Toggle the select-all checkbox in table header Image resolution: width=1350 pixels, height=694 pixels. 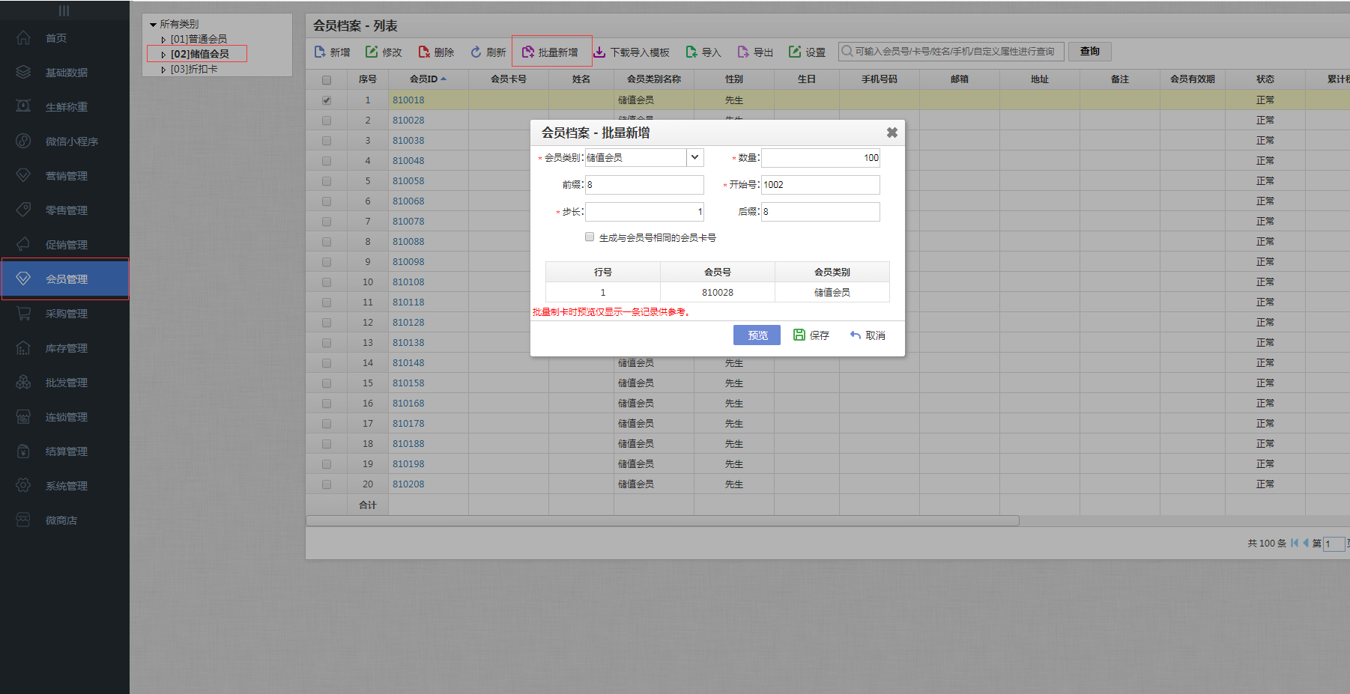(327, 79)
